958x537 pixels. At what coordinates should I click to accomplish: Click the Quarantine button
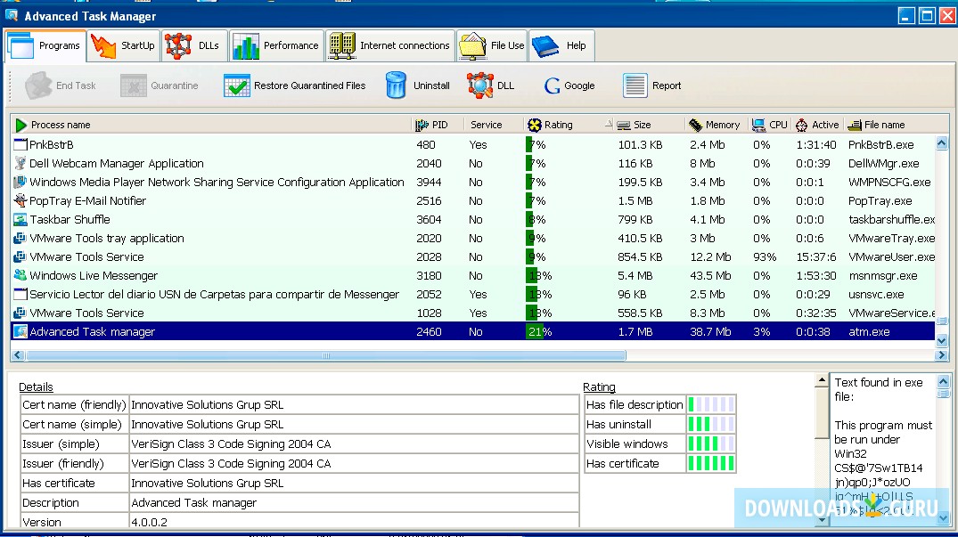[160, 85]
